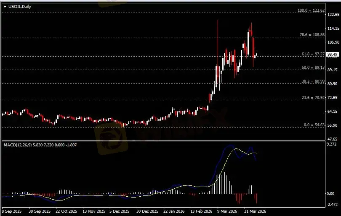Open the chart dropdown triangle beside USOIL,Daily
Viewport: 341px width, 216px height.
point(5,7)
